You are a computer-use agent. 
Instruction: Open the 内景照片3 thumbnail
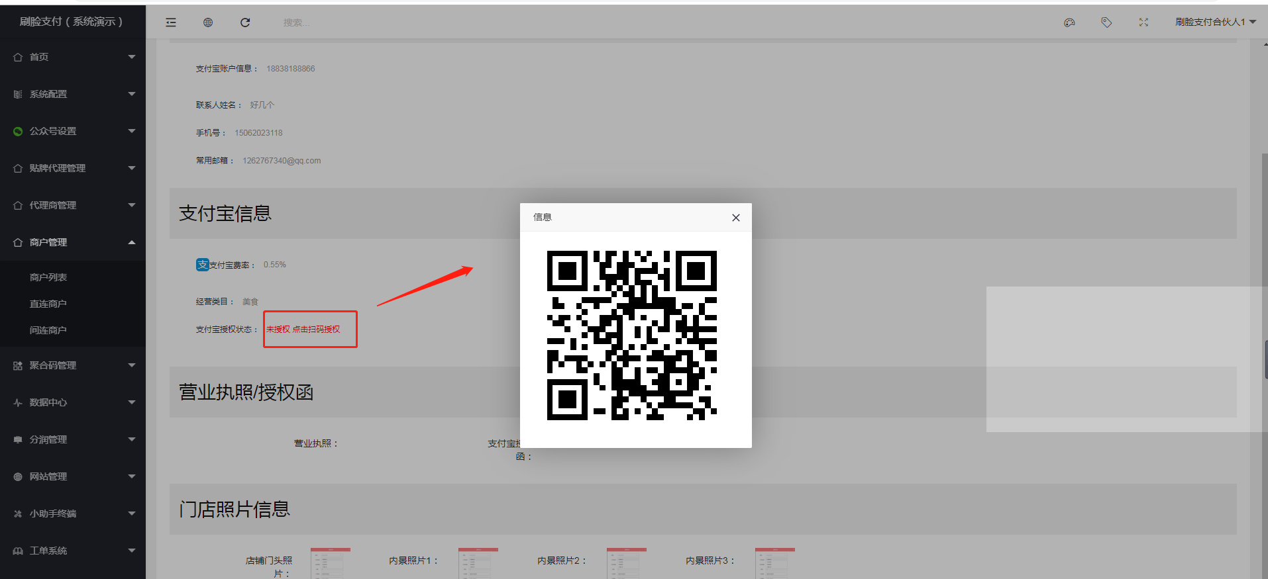775,563
